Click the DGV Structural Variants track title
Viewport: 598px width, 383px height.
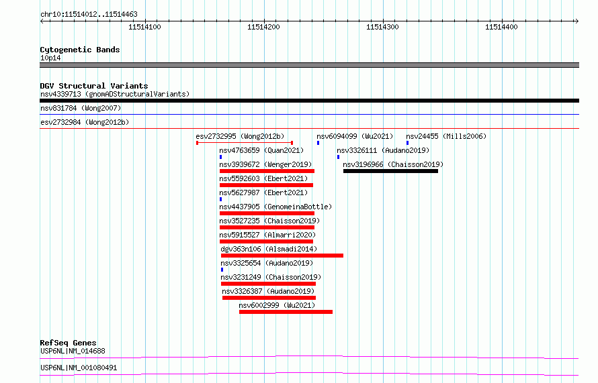(x=94, y=86)
